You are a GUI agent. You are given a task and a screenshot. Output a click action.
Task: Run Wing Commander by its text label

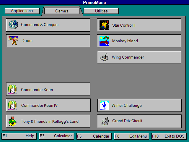click(128, 57)
